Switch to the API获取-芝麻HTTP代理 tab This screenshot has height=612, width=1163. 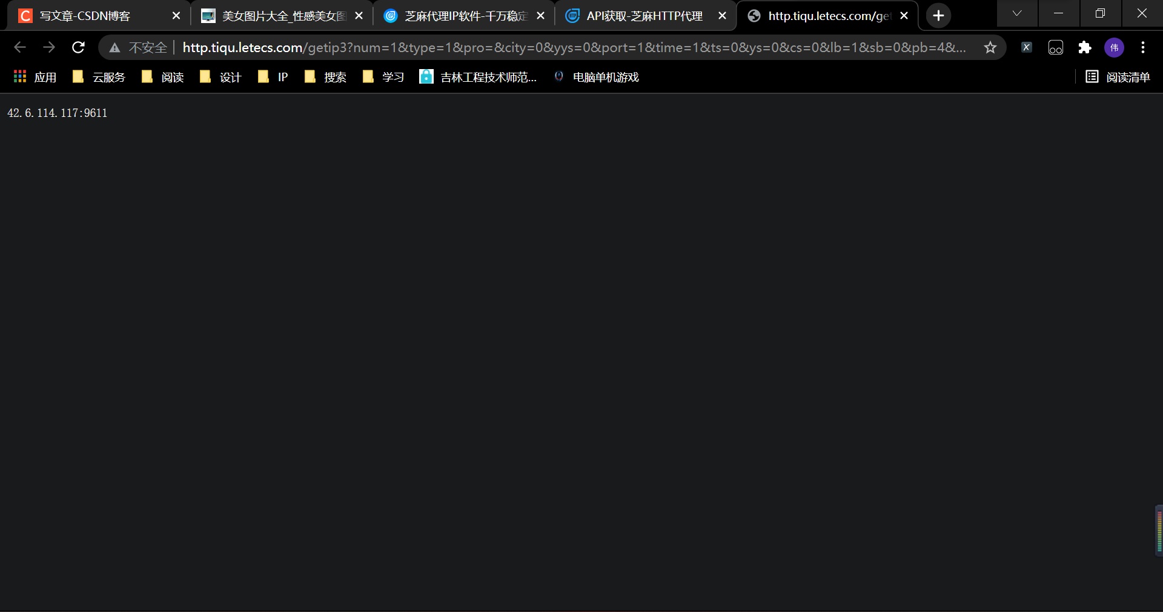tap(644, 16)
